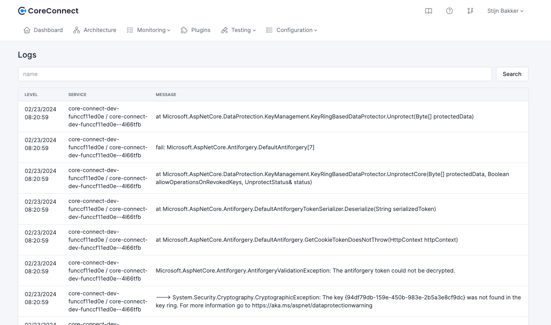
Task: Open the documentation book icon
Action: point(429,11)
